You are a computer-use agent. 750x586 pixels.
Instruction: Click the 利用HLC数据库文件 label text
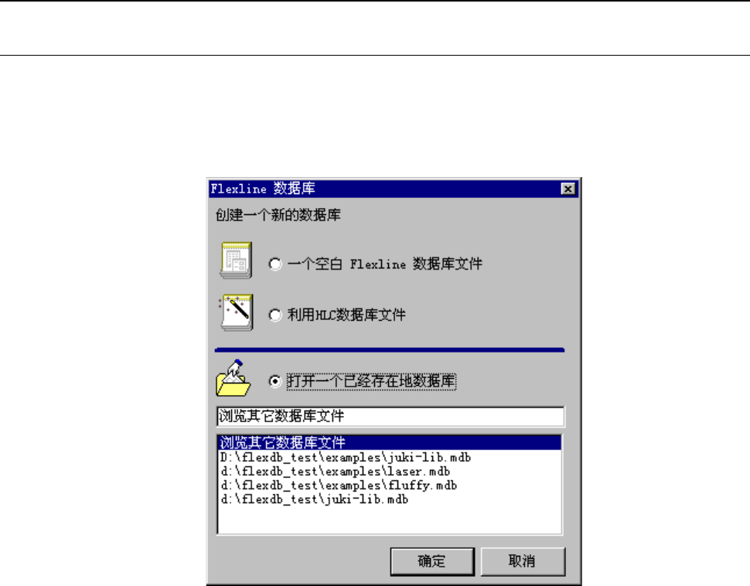pyautogui.click(x=346, y=315)
